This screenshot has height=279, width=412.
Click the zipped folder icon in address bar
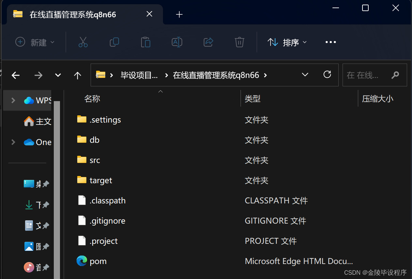point(100,75)
